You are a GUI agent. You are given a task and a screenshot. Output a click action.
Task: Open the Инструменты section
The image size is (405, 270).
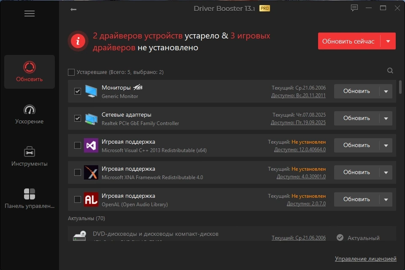30,156
